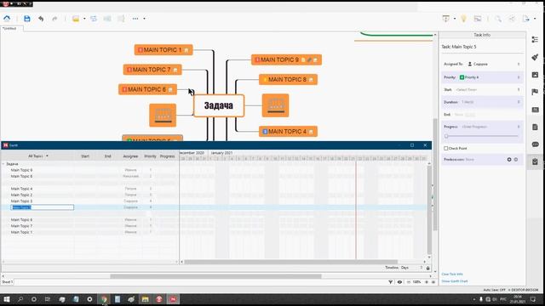Zoom in with the plus button
This screenshot has height=306, width=545.
click(427, 282)
